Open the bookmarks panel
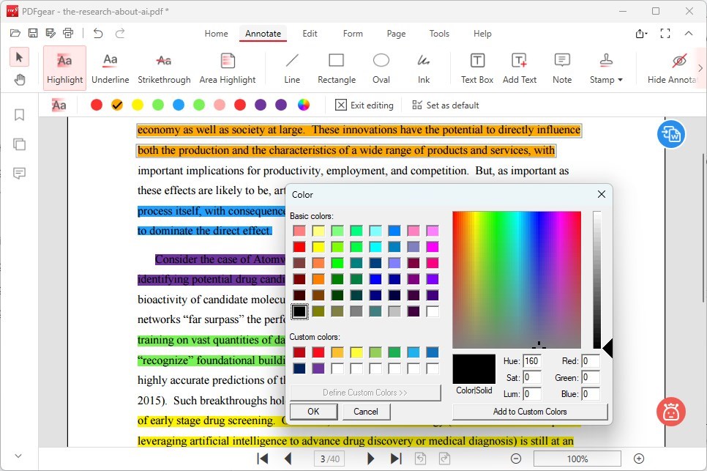707x471 pixels. [x=19, y=115]
